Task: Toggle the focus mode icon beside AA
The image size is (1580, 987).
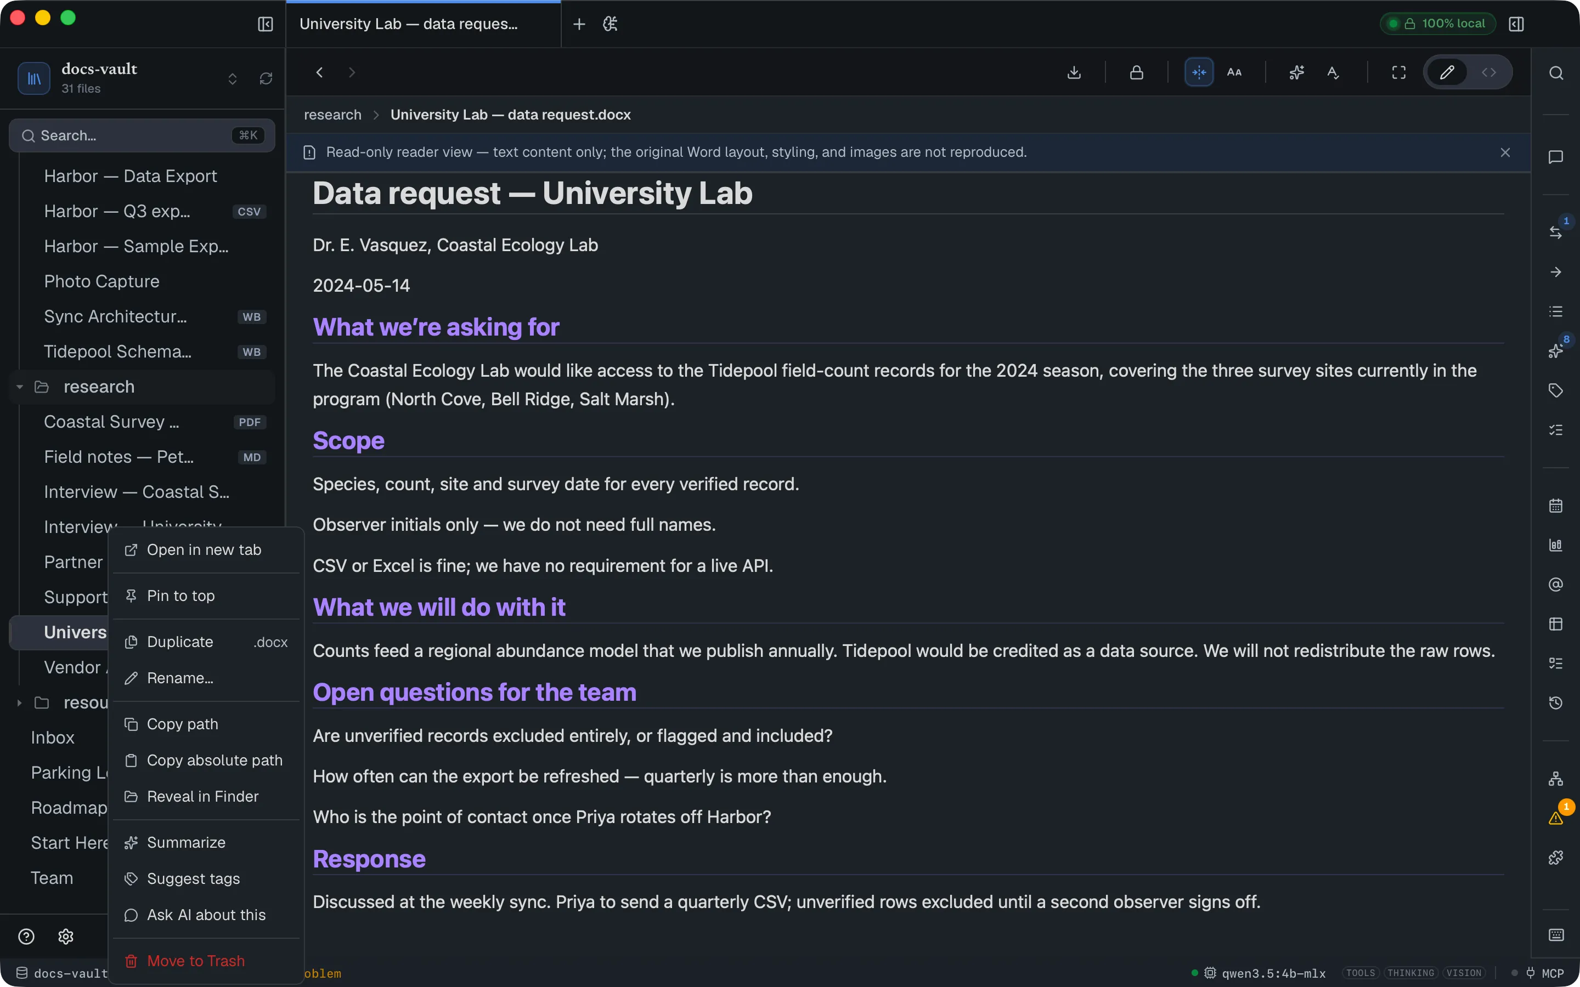Action: tap(1199, 72)
